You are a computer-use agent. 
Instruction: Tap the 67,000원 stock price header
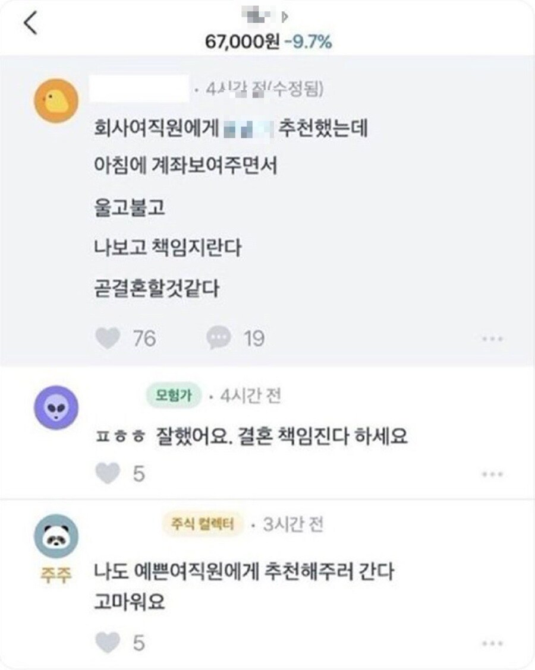coord(243,42)
